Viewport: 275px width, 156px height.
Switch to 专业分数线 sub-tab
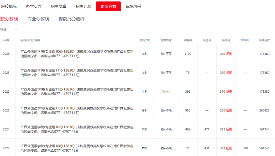pyautogui.click(x=38, y=19)
